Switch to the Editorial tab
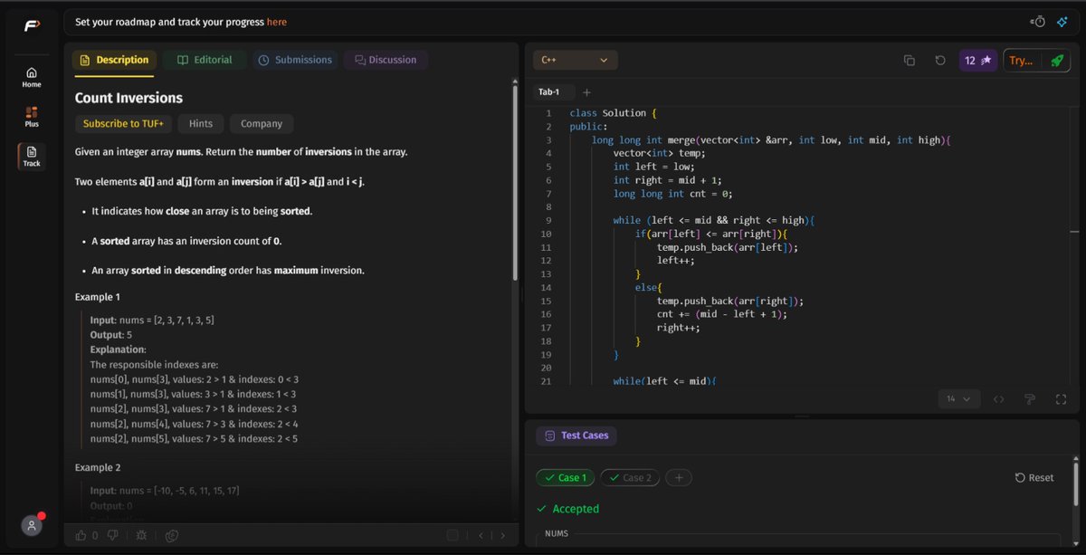The image size is (1086, 555). tap(205, 60)
